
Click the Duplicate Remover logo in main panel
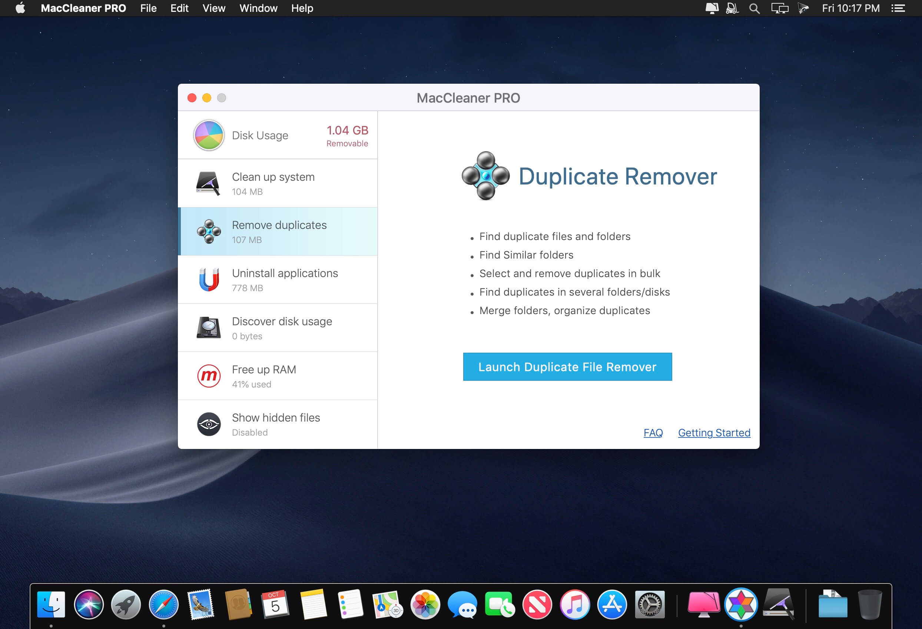tap(485, 177)
